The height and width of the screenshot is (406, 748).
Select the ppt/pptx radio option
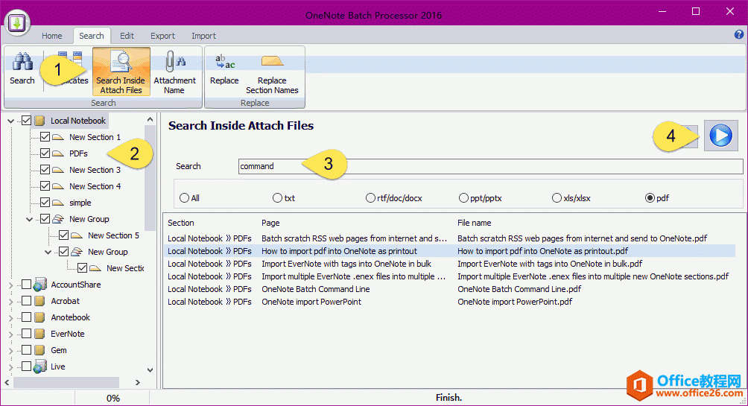coord(463,198)
